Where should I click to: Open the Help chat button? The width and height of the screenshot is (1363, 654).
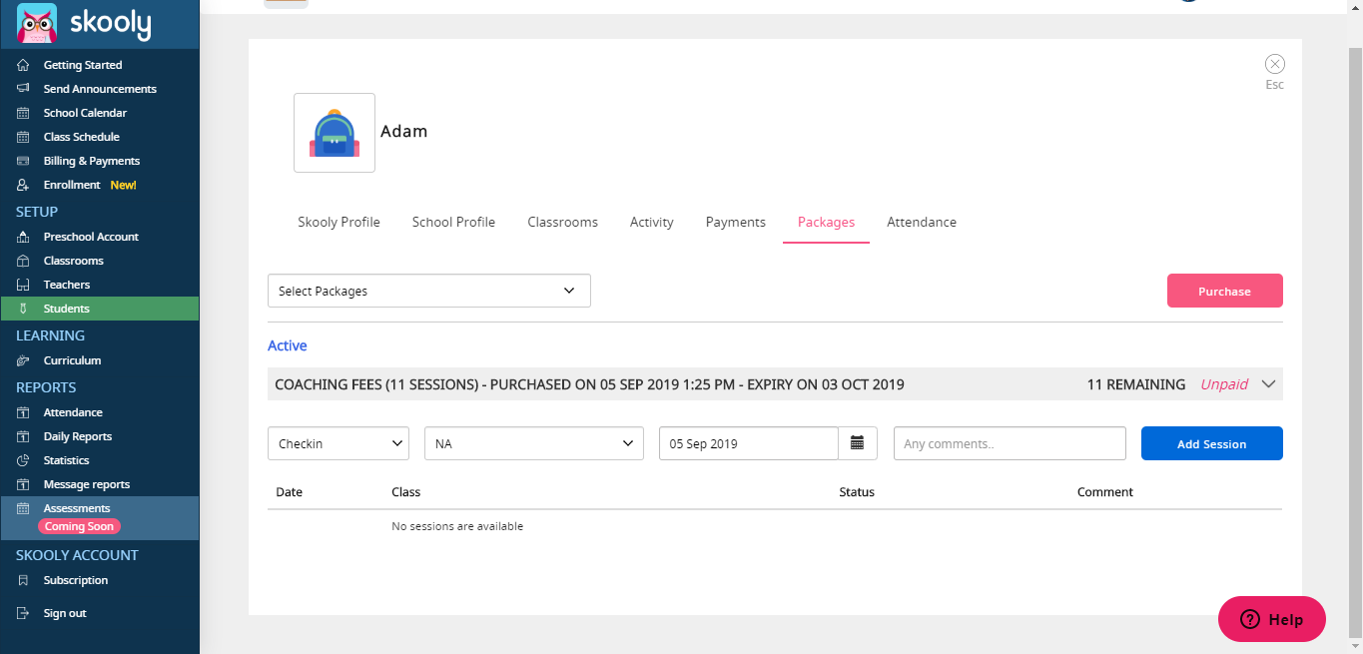[1272, 619]
